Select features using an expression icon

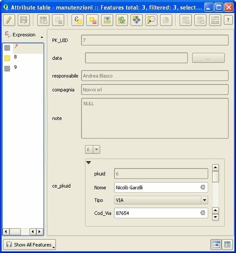click(x=78, y=20)
